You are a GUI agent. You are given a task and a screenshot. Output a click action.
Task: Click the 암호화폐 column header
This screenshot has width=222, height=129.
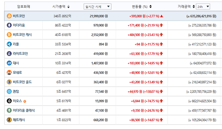(23, 7)
